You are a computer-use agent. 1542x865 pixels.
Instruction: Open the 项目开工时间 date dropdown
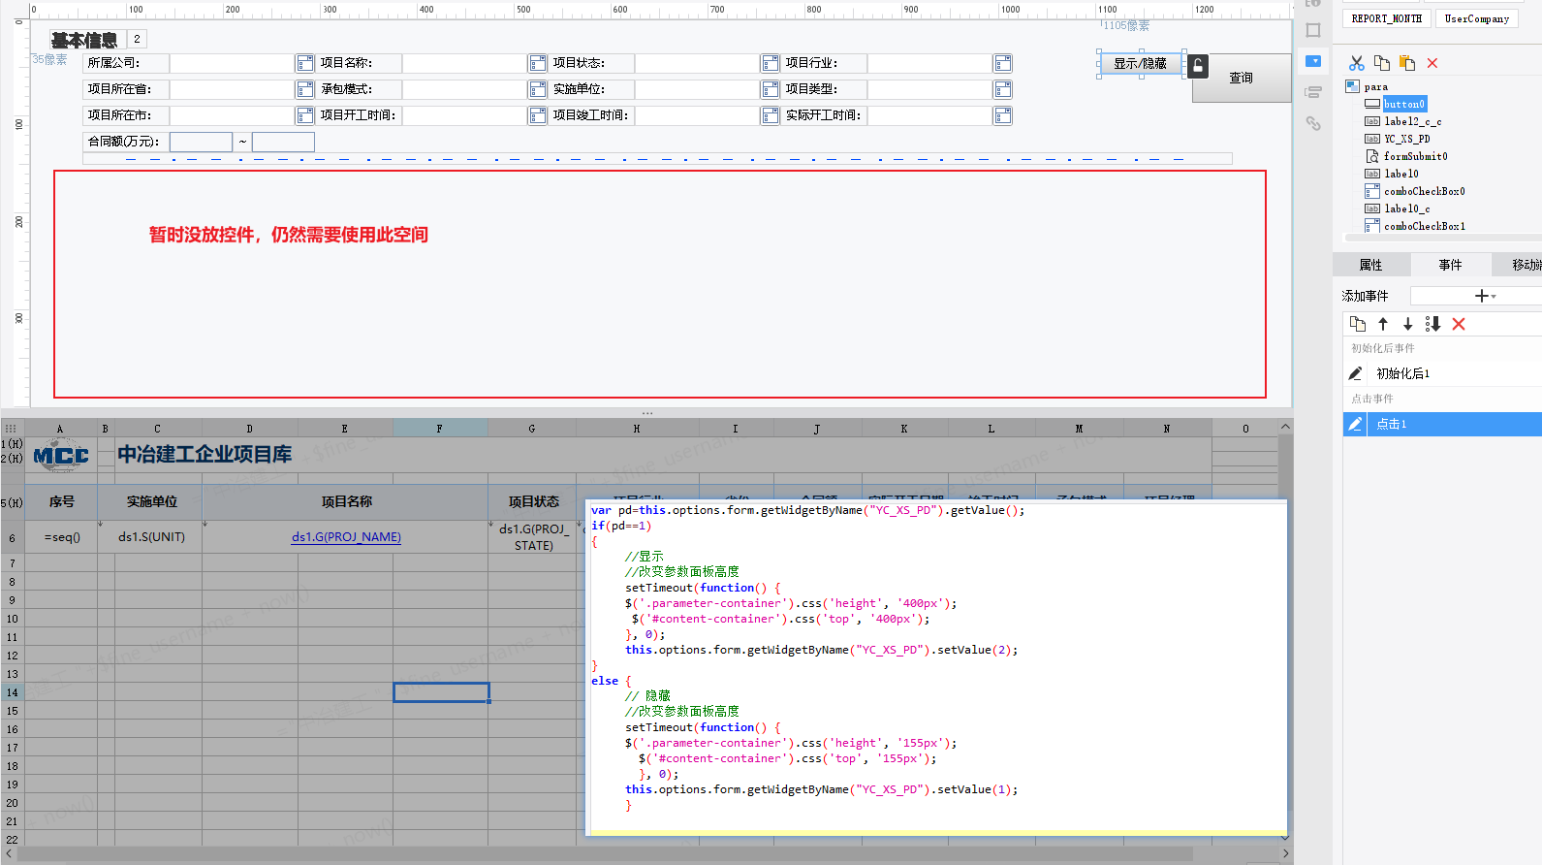(537, 115)
